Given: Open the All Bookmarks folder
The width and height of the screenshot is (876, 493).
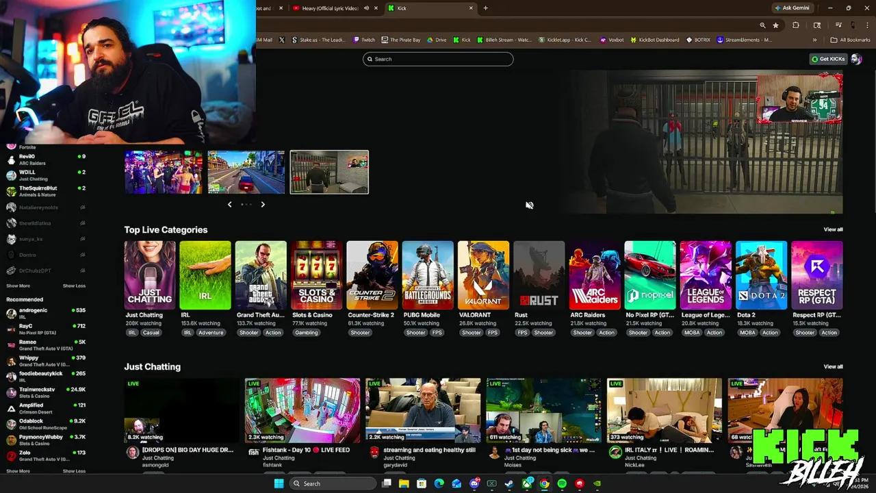Looking at the screenshot, I should (x=851, y=40).
